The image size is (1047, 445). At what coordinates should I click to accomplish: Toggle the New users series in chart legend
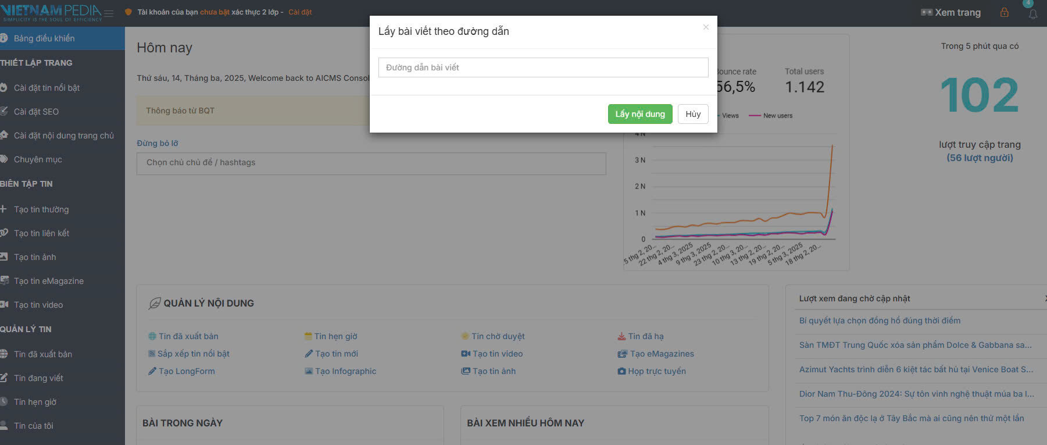pyautogui.click(x=771, y=116)
